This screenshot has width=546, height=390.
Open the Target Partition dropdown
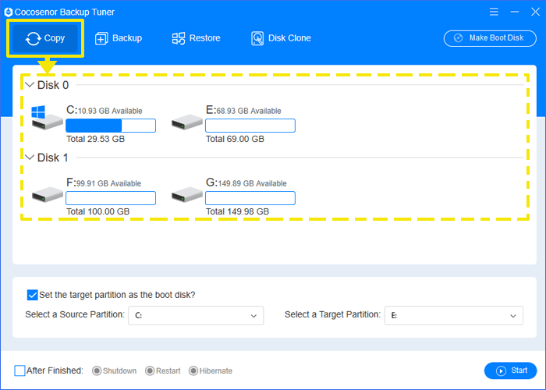point(453,315)
